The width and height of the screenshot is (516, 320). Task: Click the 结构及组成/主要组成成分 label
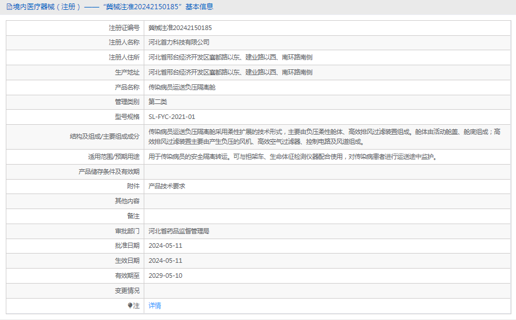click(104, 137)
